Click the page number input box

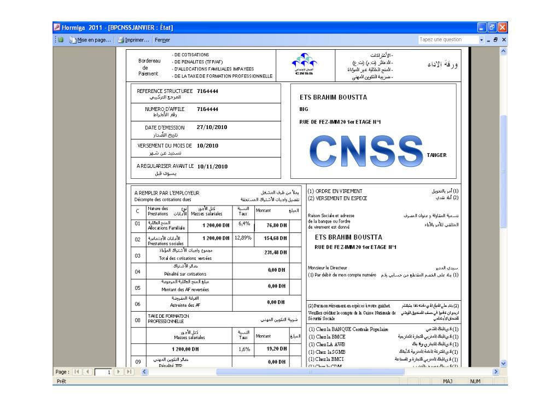point(103,372)
